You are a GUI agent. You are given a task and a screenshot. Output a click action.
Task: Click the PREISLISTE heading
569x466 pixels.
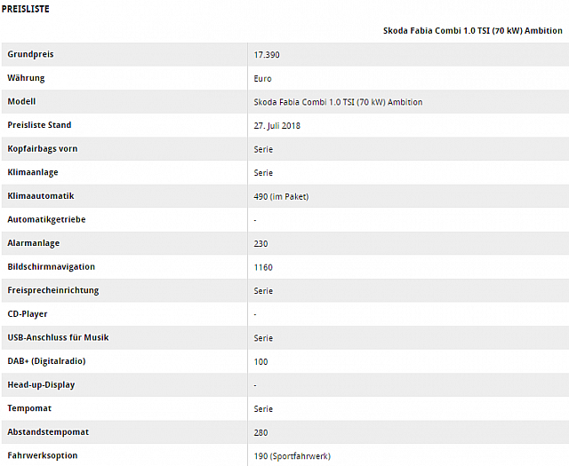click(26, 9)
